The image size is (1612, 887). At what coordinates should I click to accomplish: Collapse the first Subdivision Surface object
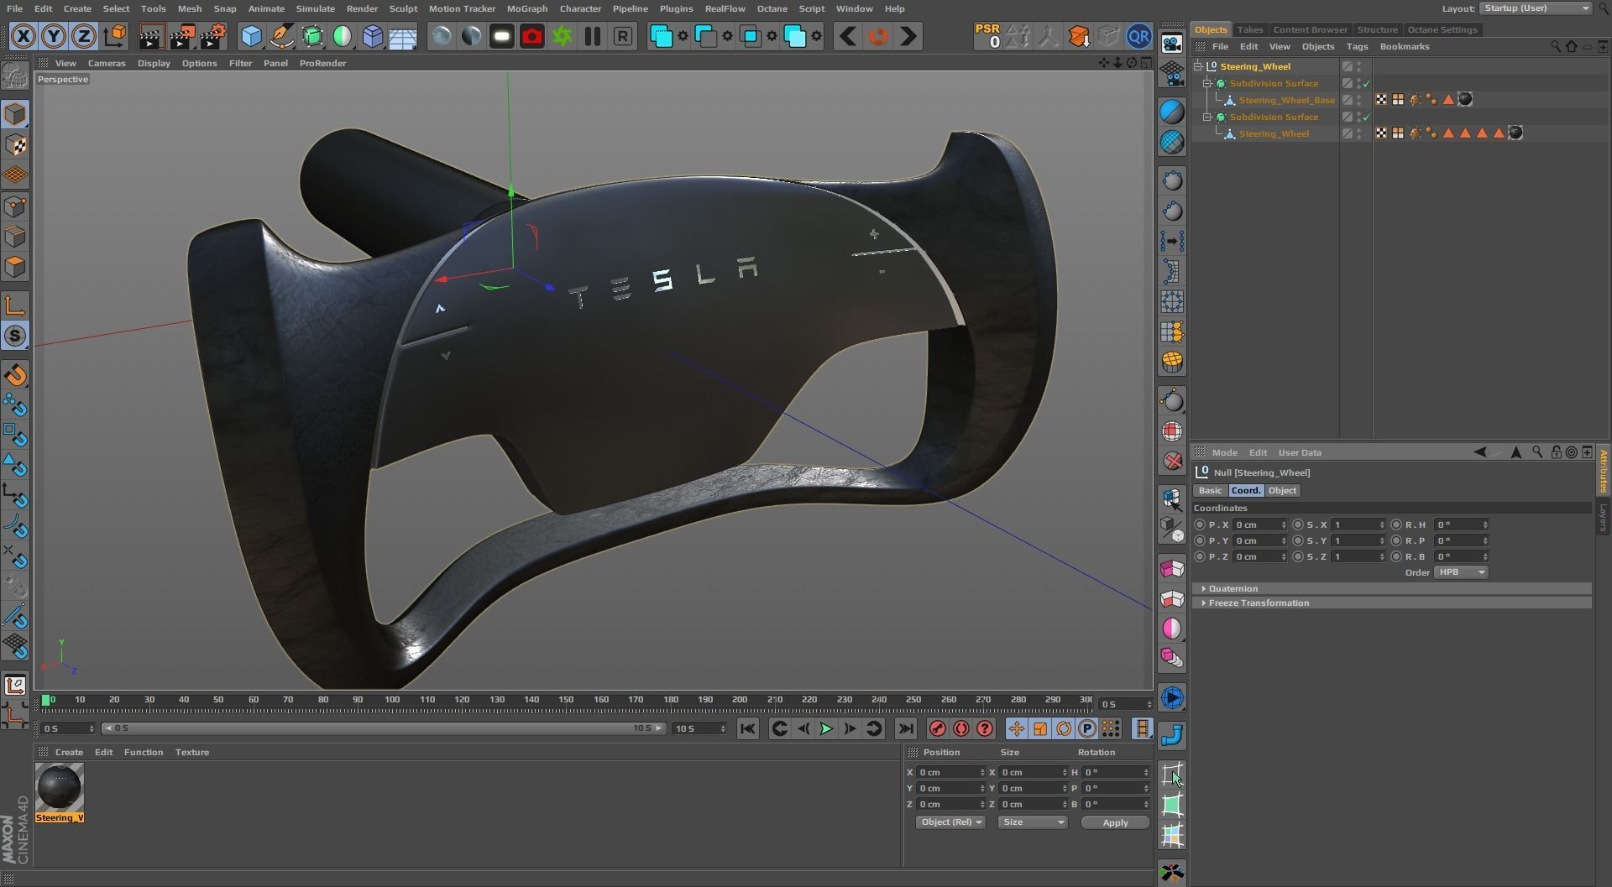click(1207, 83)
